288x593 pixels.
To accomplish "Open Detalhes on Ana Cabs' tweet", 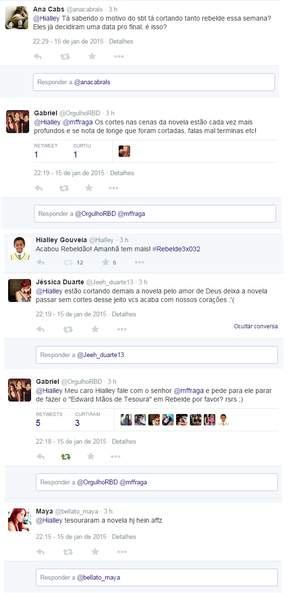I will [x=121, y=42].
